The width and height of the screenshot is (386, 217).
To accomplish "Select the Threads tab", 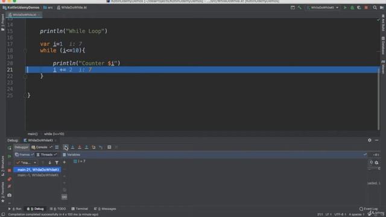I will (x=46, y=155).
